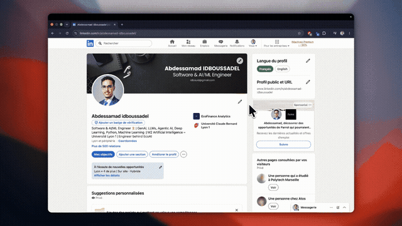This screenshot has height=226, width=402.
Task: Click Améliorer le profil button
Action: point(164,154)
